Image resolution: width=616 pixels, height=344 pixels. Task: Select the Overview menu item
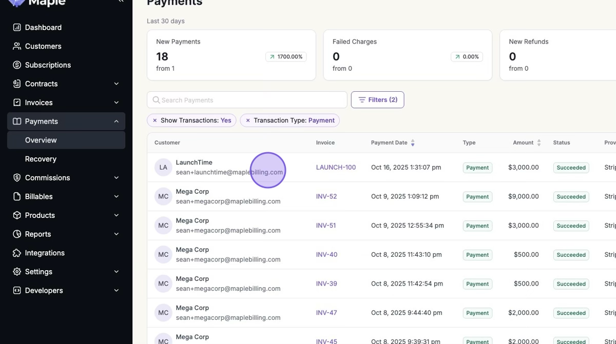coord(41,140)
